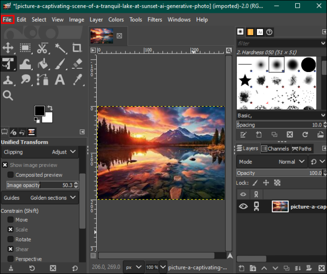Open the tool options tab menu arrow
This screenshot has width=327, height=274.
82,132
